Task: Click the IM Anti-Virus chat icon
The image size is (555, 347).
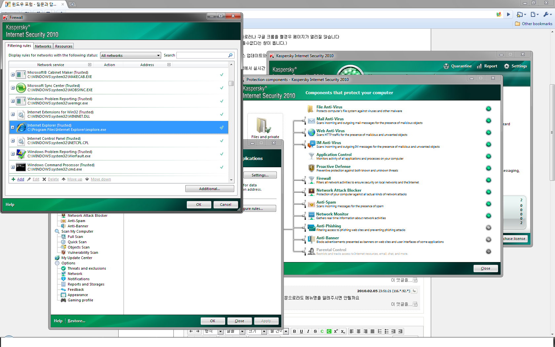Action: 311,144
